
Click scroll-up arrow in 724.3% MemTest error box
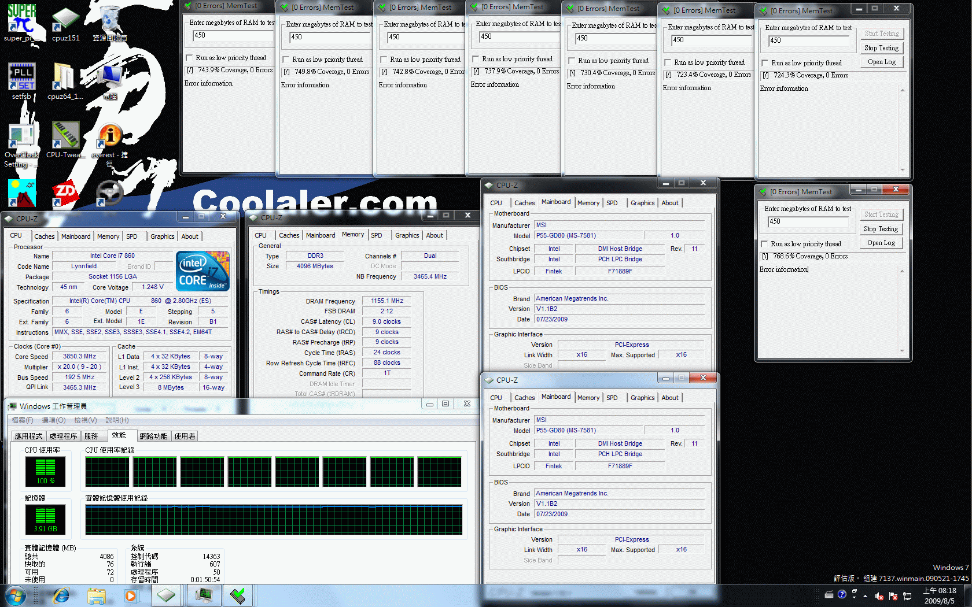[903, 90]
